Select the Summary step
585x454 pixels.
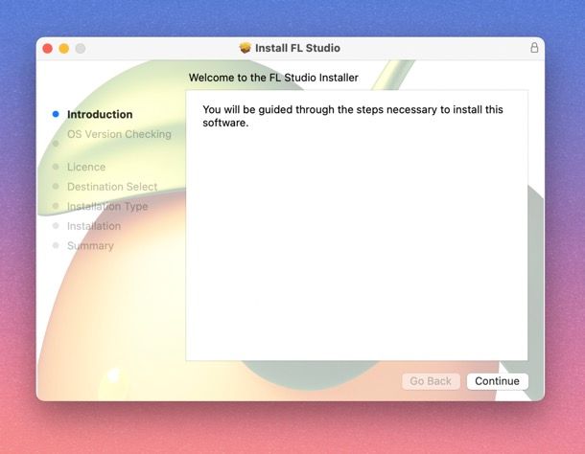coord(90,245)
